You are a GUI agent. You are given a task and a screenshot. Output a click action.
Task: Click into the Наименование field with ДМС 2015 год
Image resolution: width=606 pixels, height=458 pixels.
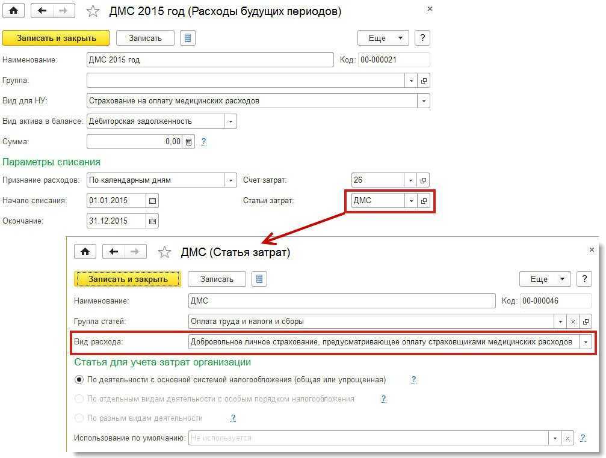coord(209,60)
